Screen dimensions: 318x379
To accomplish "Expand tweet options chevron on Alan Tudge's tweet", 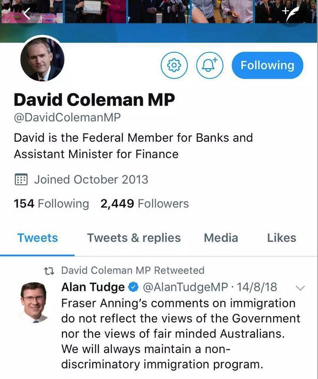I will [299, 288].
